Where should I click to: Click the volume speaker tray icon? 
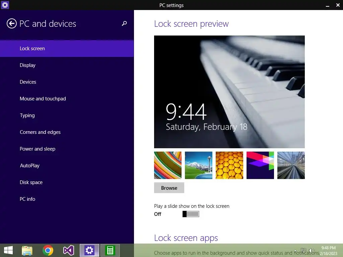311,251
